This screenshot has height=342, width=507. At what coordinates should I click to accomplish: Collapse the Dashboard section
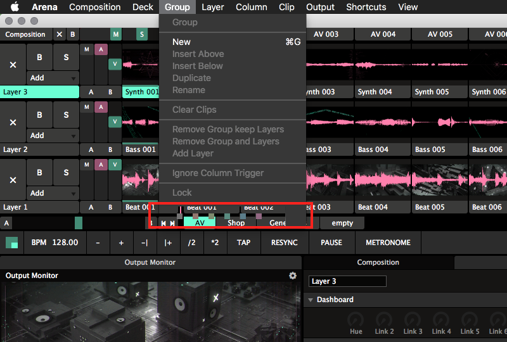coord(311,300)
